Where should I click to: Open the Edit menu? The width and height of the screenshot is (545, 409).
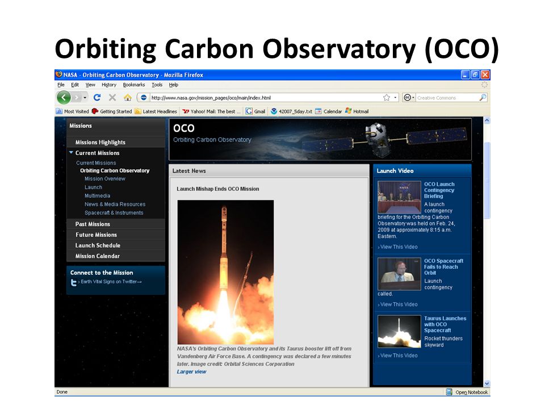(75, 85)
